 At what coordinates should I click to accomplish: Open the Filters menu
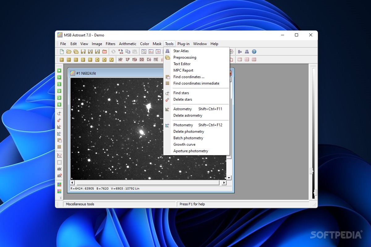point(110,44)
